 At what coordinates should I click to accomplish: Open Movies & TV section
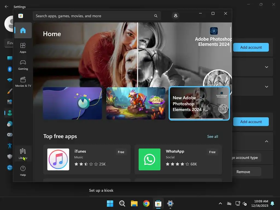click(x=23, y=82)
